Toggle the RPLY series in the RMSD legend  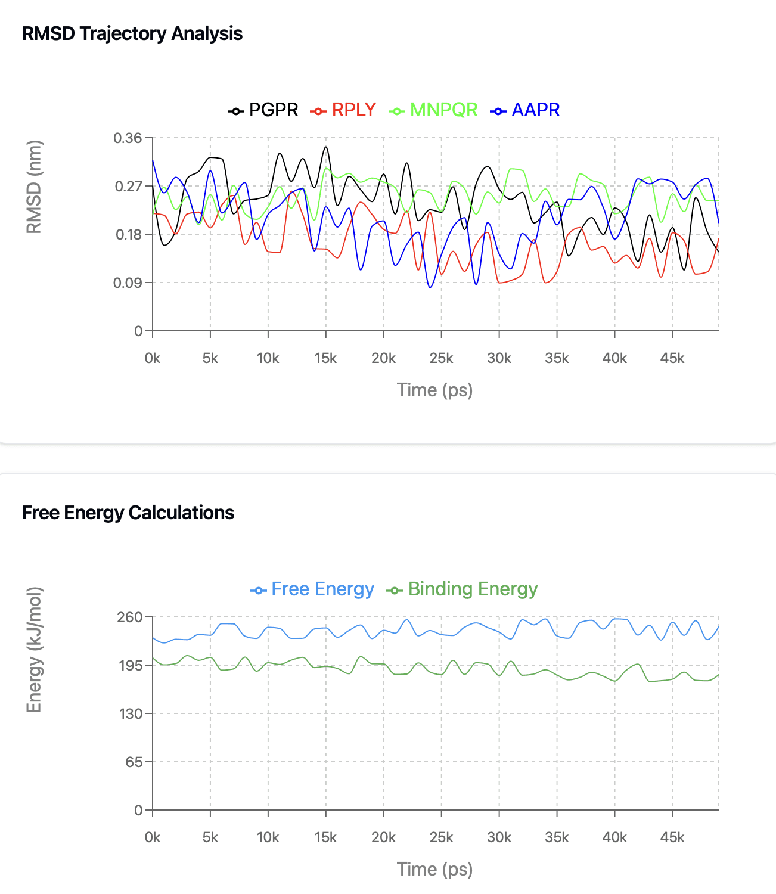(343, 110)
